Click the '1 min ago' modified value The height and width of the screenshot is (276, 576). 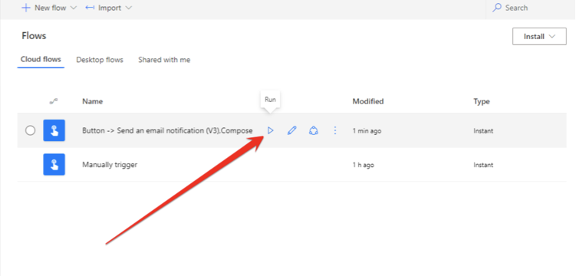coord(367,130)
